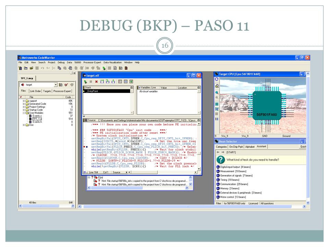
Task: Click the New file icon in main toolbar
Action: pos(20,68)
